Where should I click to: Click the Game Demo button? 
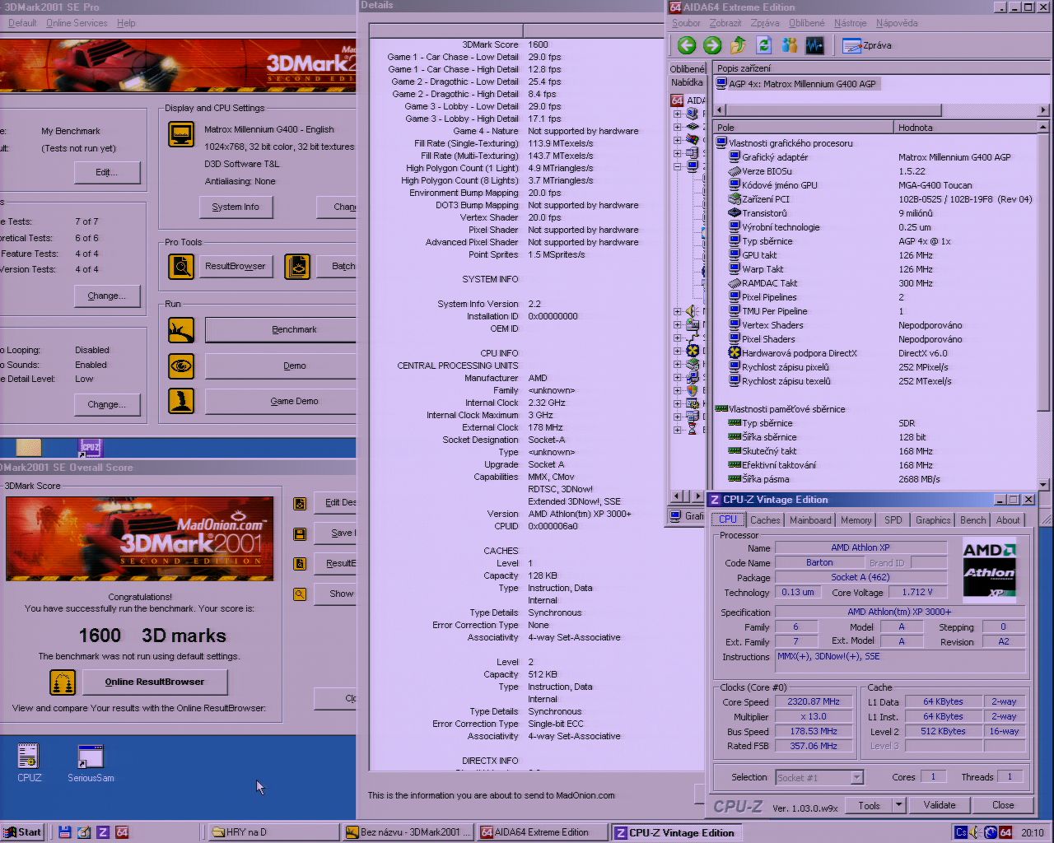(281, 401)
